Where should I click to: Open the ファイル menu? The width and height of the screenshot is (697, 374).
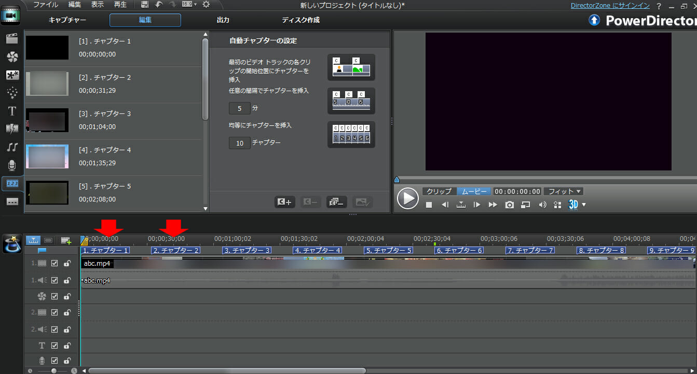46,5
